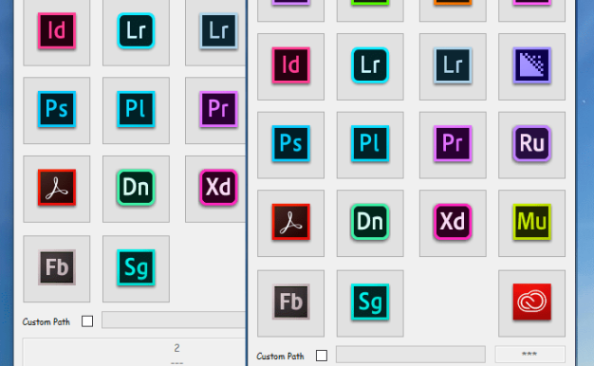Viewport: 594px width, 366px height.
Task: Choose Lightroom Classic icon in the front window
Action: [x=453, y=66]
